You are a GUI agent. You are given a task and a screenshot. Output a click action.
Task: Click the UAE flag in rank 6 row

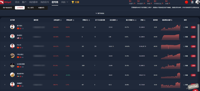18,76
